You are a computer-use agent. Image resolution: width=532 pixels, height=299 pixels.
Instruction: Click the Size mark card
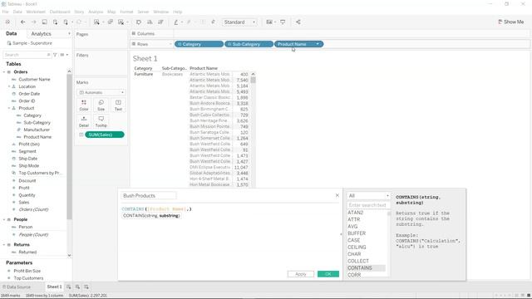[101, 105]
